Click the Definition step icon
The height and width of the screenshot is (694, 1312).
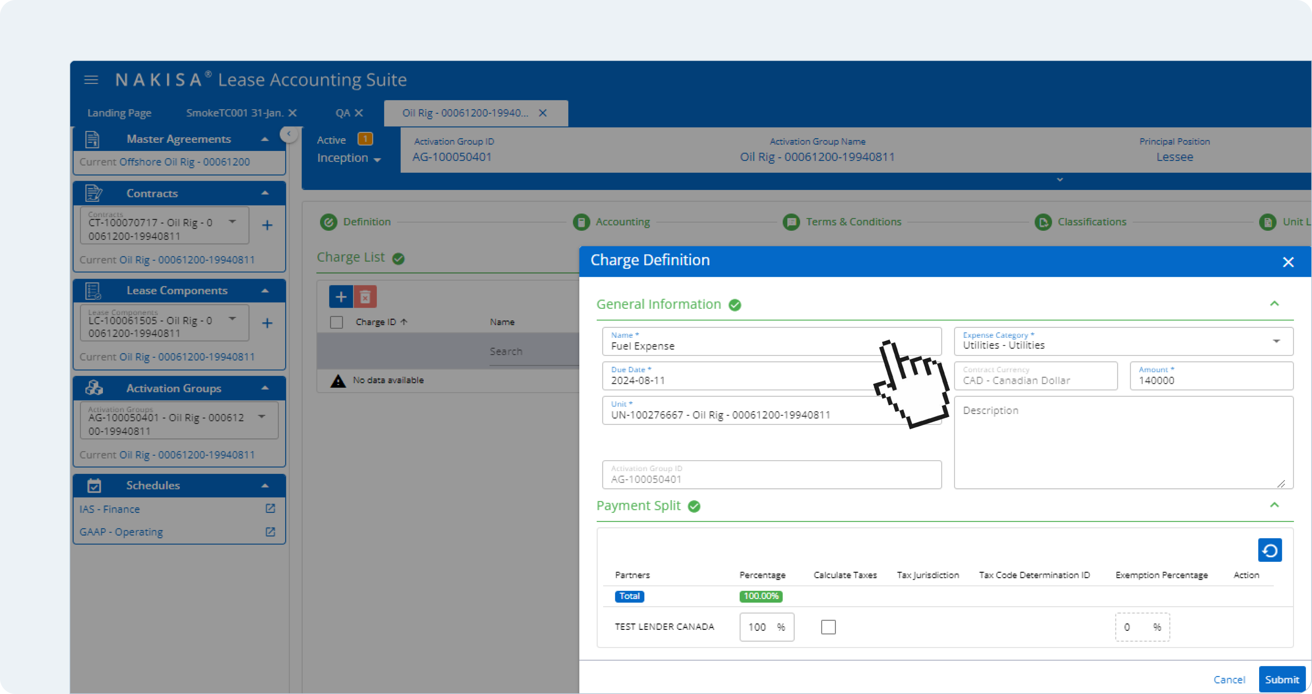point(329,222)
